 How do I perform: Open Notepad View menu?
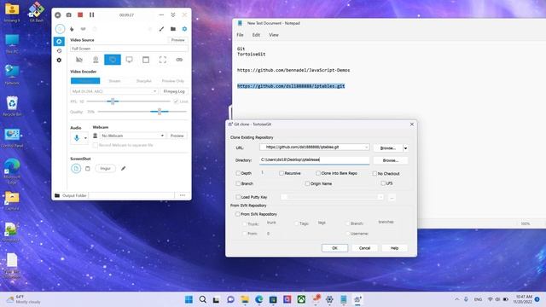pyautogui.click(x=274, y=35)
